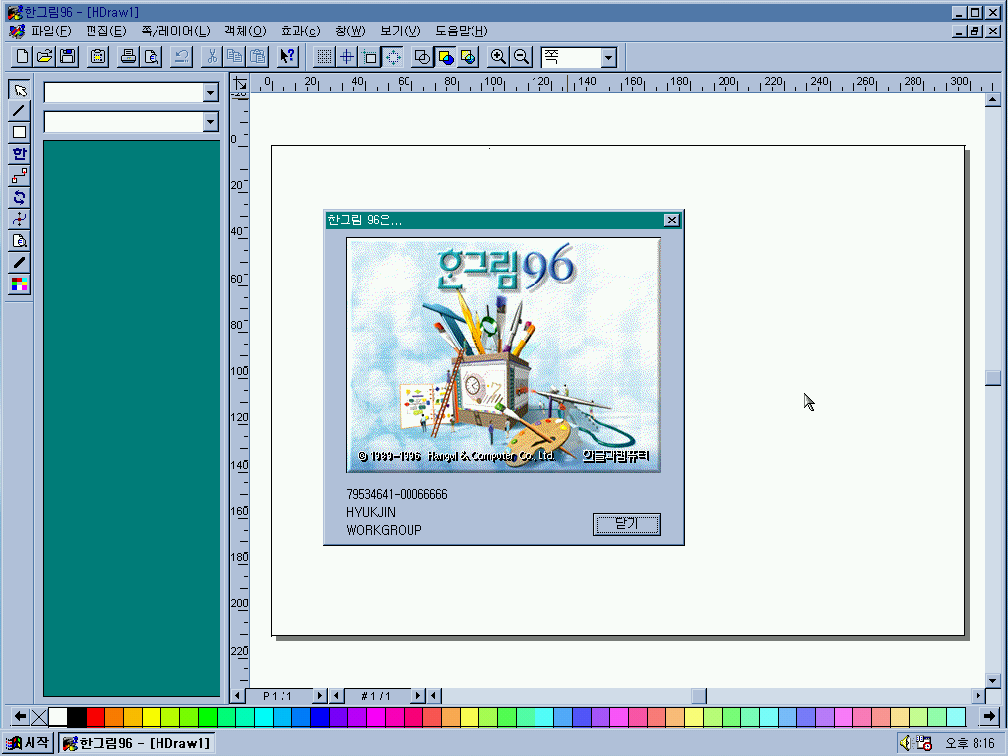The height and width of the screenshot is (756, 1008).
Task: Select the page magnifier tool in toolbox
Action: [20, 241]
